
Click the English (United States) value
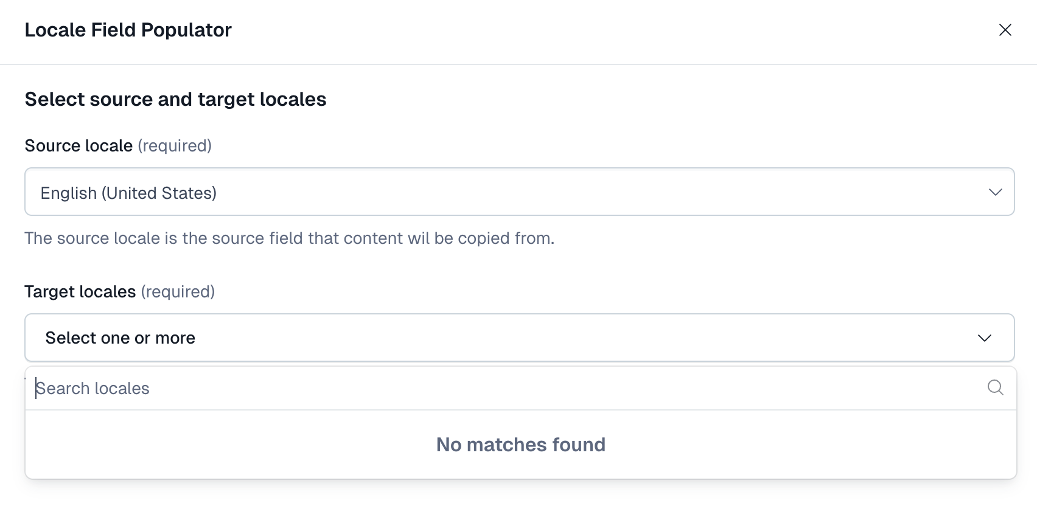tap(128, 193)
